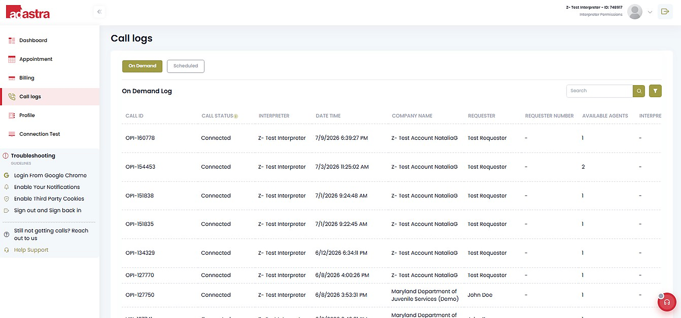Click the REQUESTER NUMBER column header
The image size is (681, 318).
coord(549,116)
